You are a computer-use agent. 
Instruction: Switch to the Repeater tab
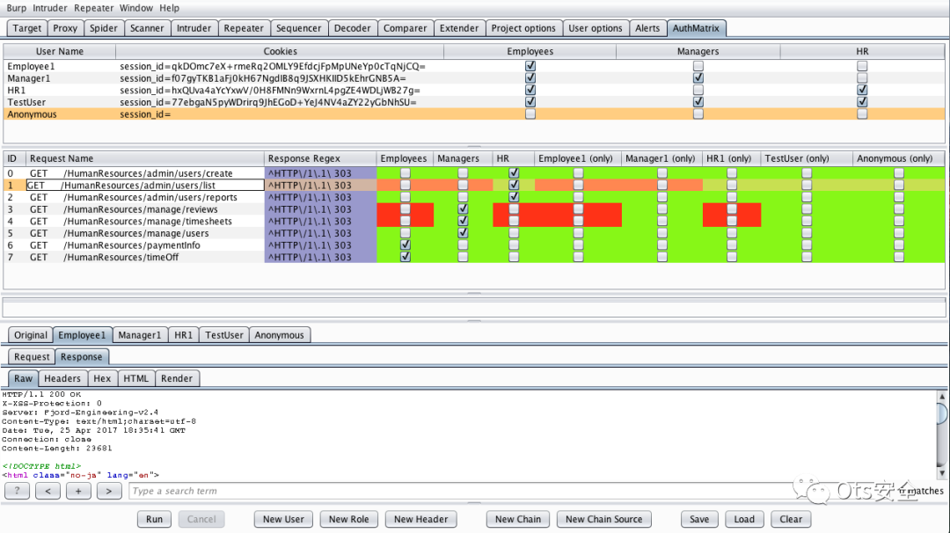244,28
